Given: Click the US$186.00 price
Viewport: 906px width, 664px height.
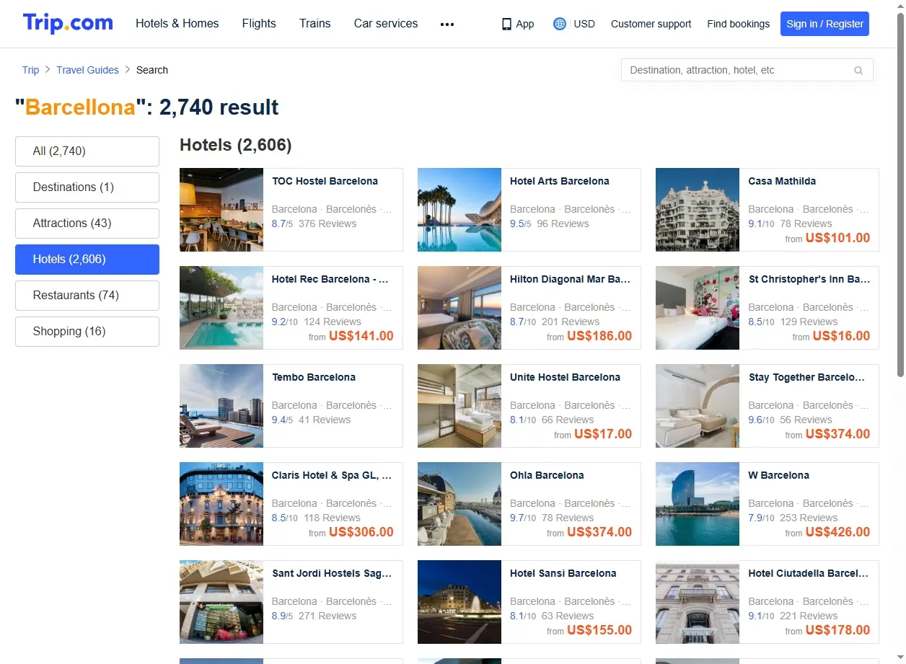Looking at the screenshot, I should [599, 336].
